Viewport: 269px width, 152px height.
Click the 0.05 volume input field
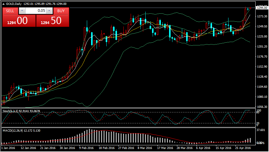point(36,11)
